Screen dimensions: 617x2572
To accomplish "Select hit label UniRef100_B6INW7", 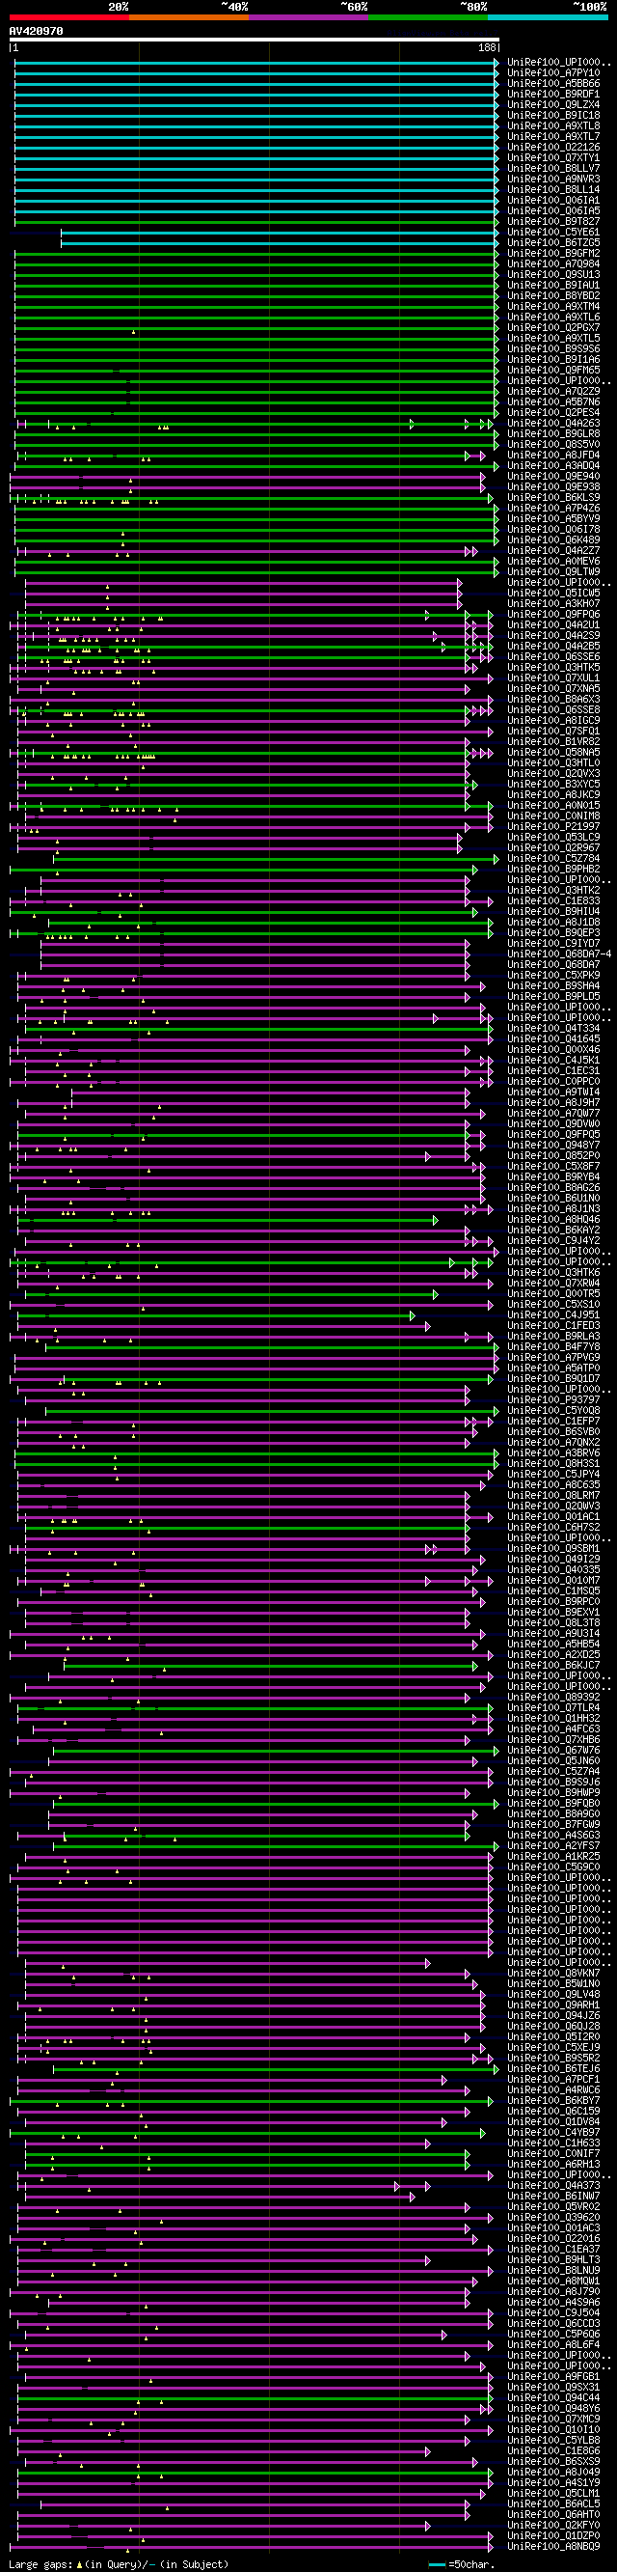I will click(x=553, y=2196).
